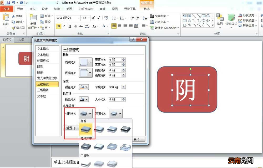Open the font color (A) picker
This screenshot has width=263, height=168.
click(105, 26)
